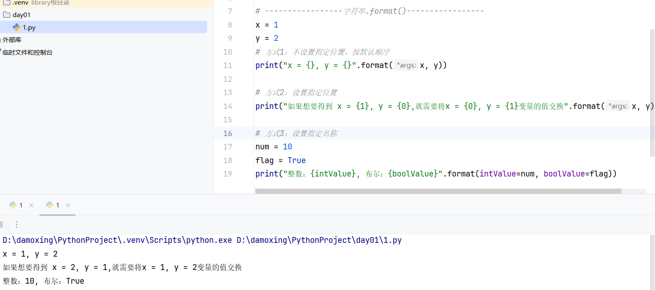This screenshot has height=290, width=655.
Task: Open 临时文件和控制台 node
Action: tap(28, 52)
